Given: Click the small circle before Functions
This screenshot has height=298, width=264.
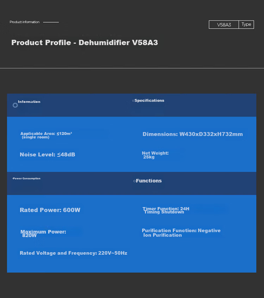Looking at the screenshot, I should click(x=134, y=181).
